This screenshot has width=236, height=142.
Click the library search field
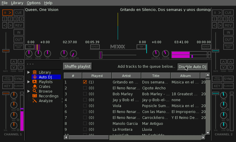click(x=43, y=64)
